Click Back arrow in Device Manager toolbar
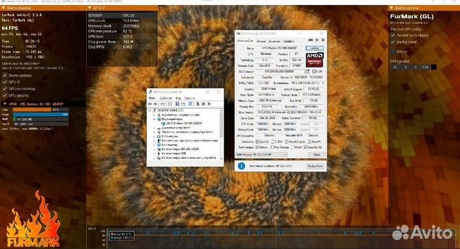 [150, 104]
